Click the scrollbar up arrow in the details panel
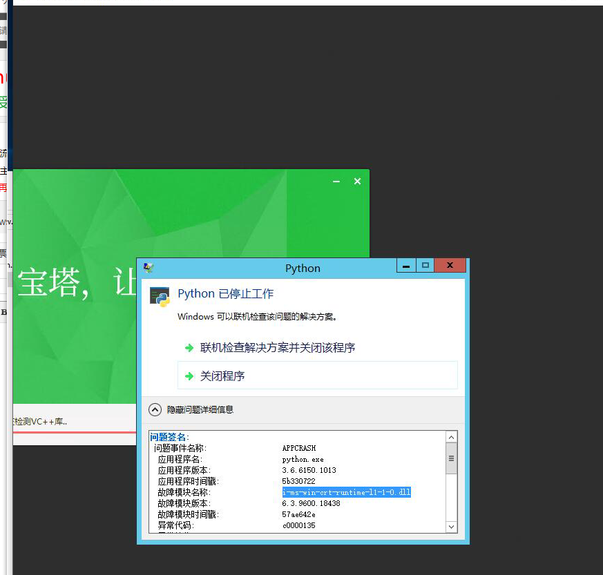Screen dimensions: 603x575 point(451,437)
